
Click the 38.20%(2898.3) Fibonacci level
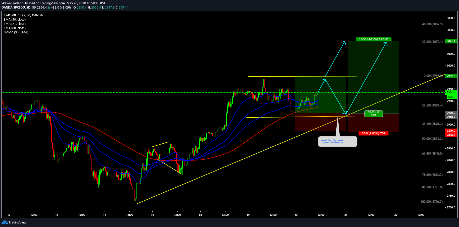click(x=432, y=124)
